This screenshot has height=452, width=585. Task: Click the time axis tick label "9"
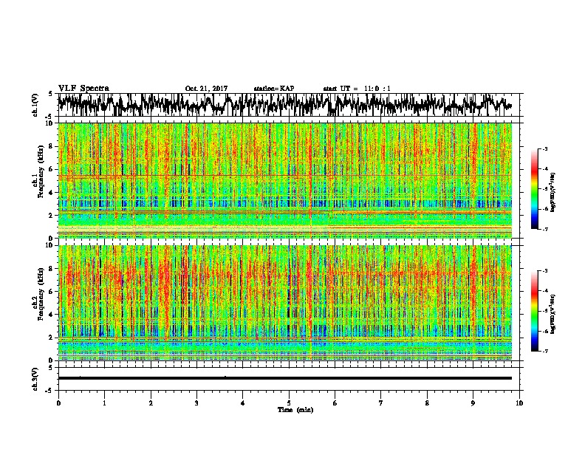pyautogui.click(x=473, y=403)
